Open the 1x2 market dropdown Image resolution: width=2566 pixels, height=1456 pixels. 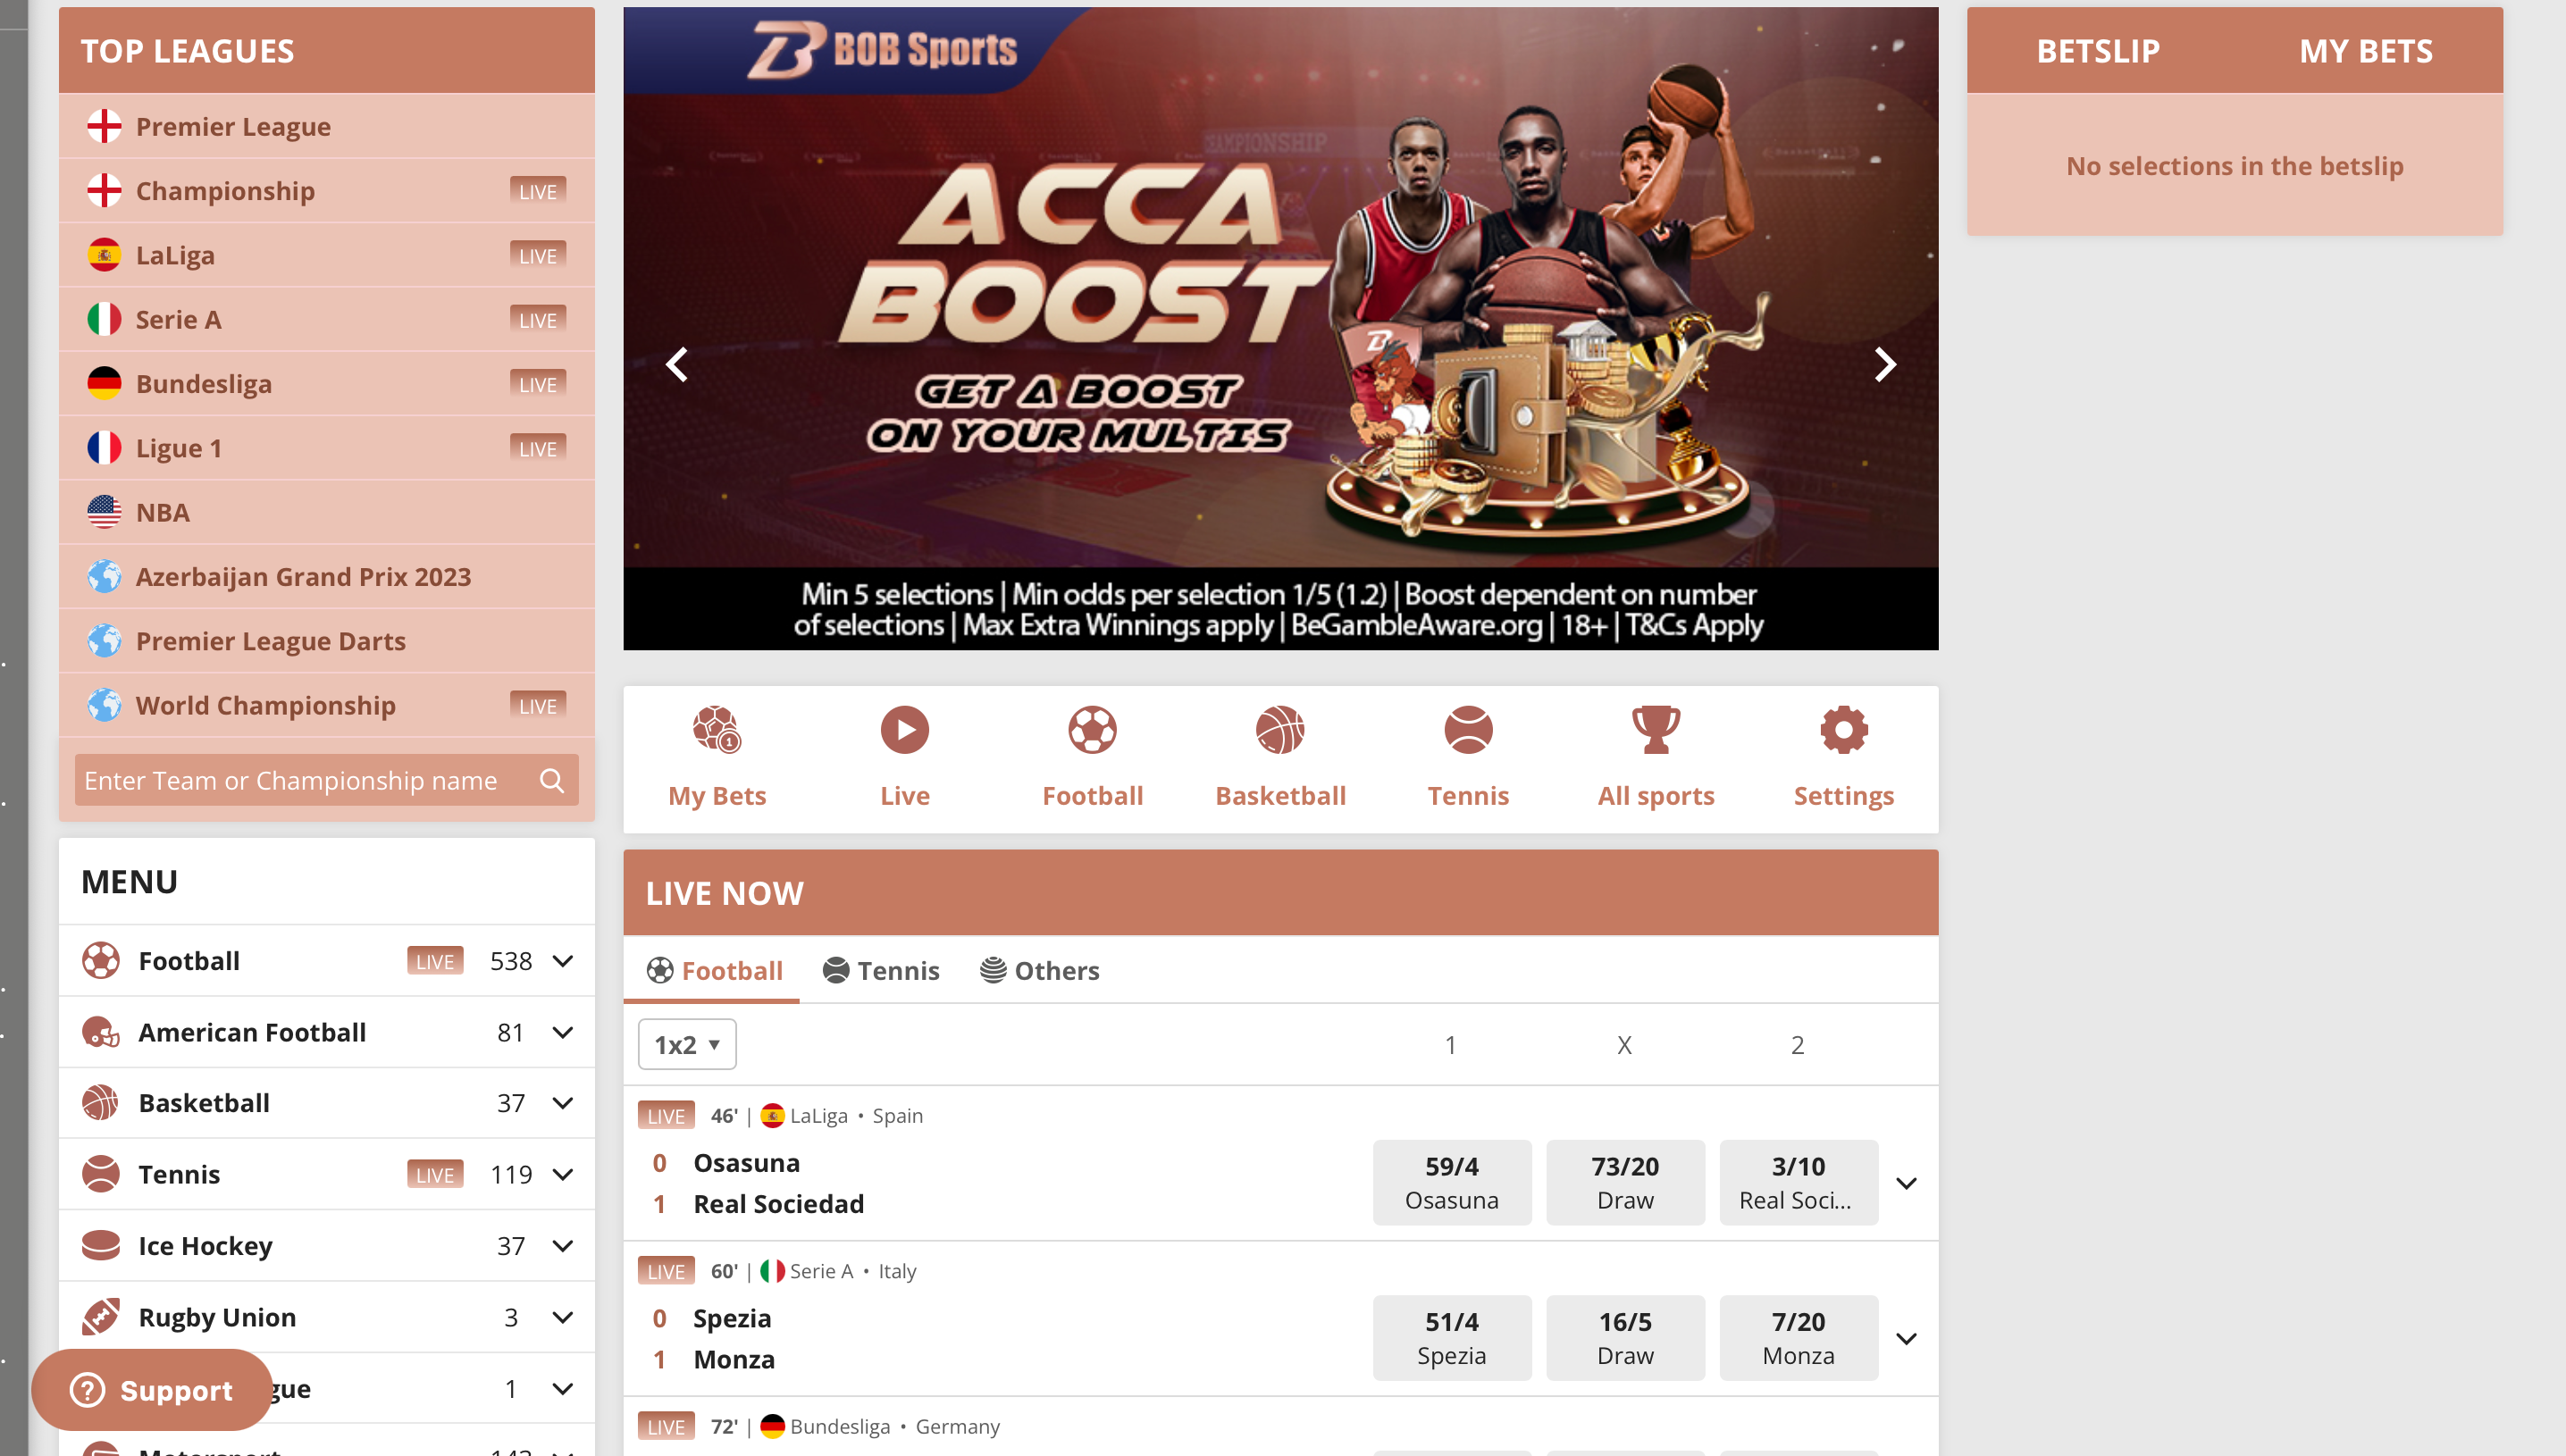coord(687,1044)
